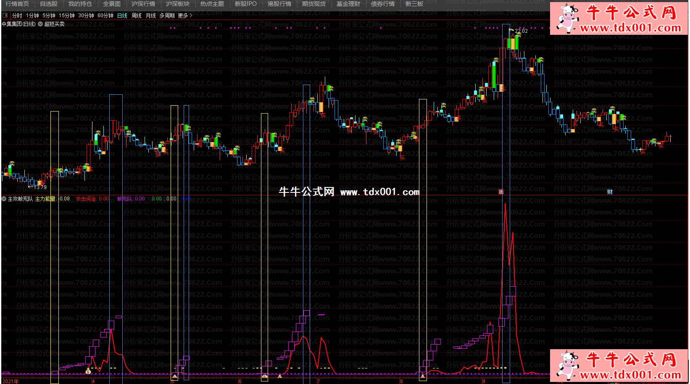Click the red 涨 event marker
This screenshot has height=384, width=690.
tap(501, 192)
